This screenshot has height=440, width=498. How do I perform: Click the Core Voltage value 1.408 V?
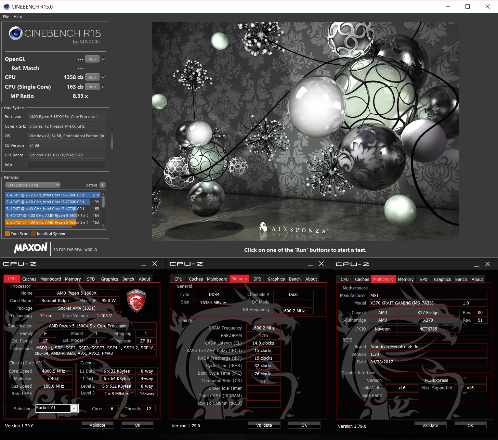click(x=104, y=316)
